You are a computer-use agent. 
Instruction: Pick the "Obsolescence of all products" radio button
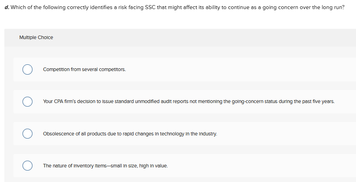coord(27,134)
